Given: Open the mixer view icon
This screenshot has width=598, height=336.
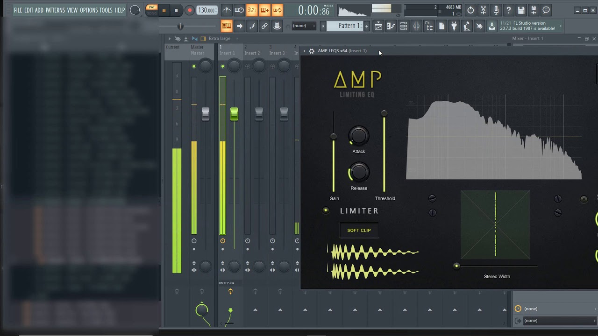Looking at the screenshot, I should [416, 26].
